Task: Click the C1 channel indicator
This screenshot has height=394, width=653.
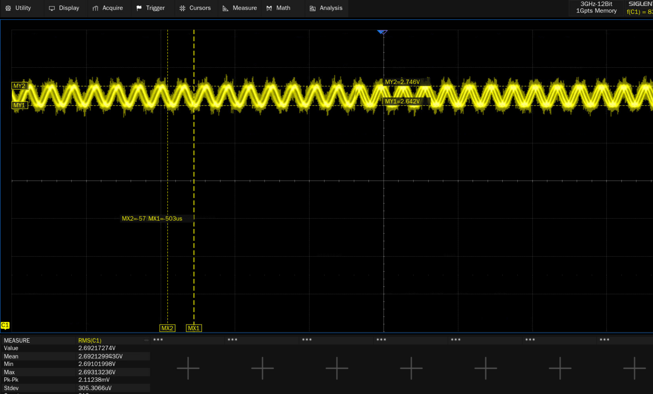Action: coord(5,326)
